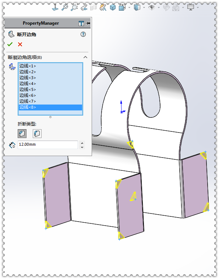Click the Hide/Show Items eye icon
This screenshot has height=279, width=219.
pos(152,7)
